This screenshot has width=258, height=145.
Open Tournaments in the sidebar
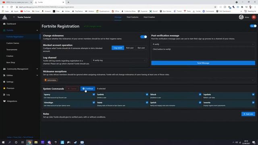click(12, 50)
